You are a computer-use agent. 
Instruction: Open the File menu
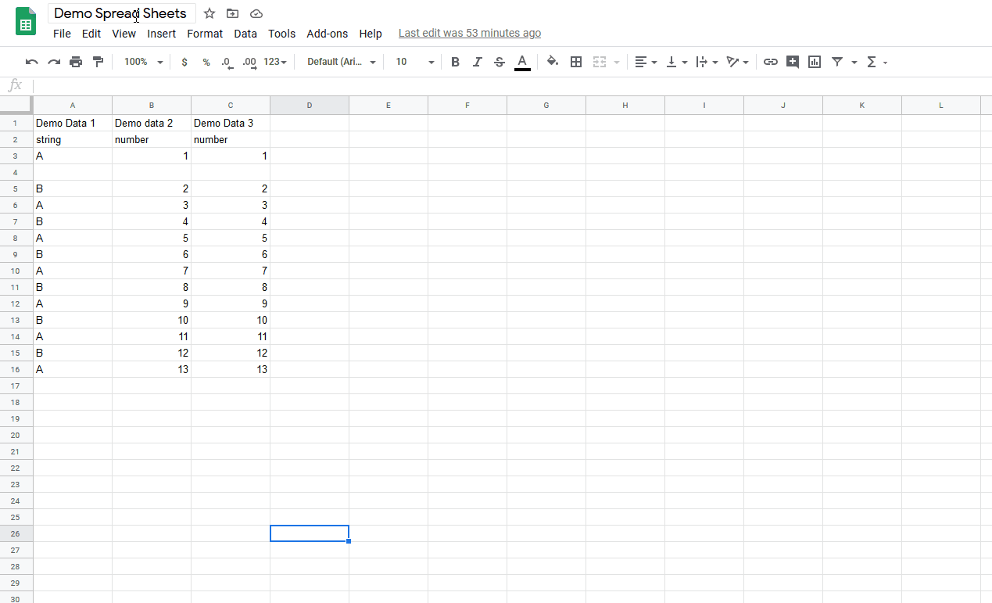click(x=62, y=34)
